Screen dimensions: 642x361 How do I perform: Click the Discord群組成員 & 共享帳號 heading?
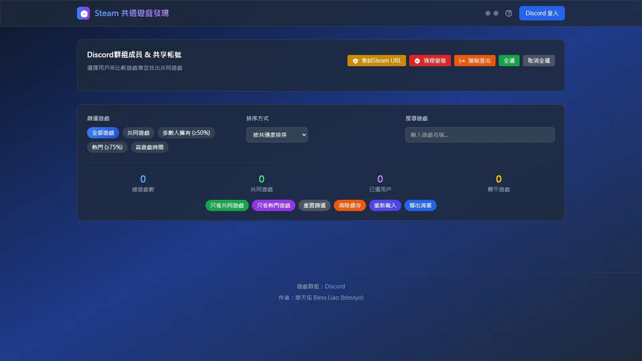[x=134, y=54]
